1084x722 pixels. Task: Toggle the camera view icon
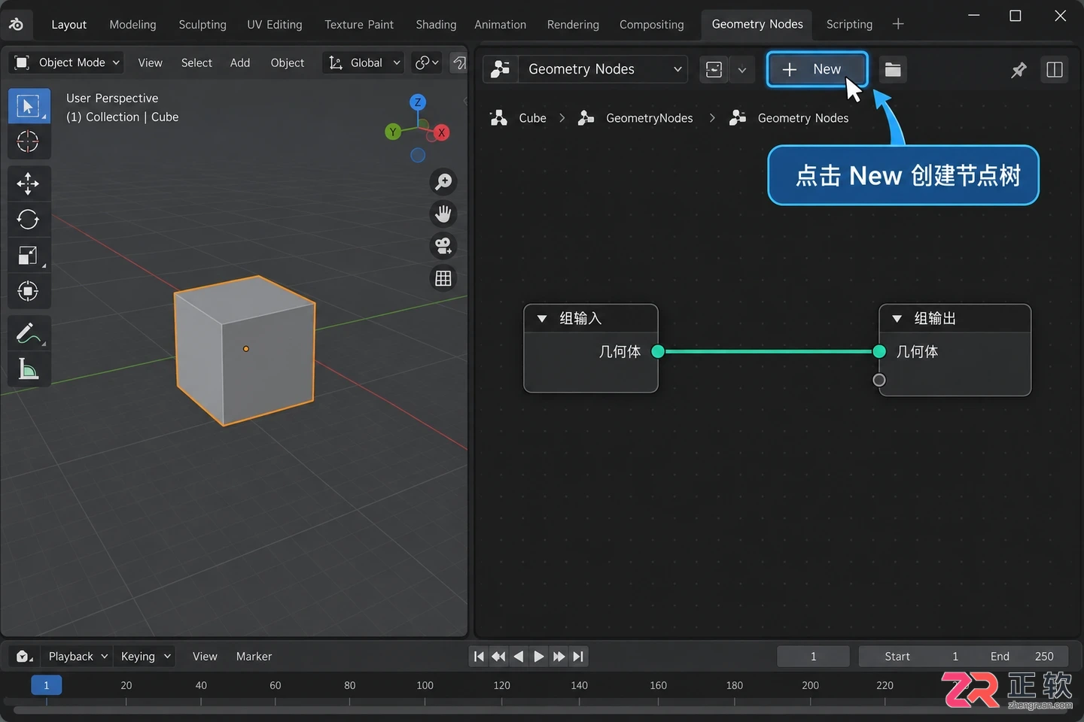click(443, 246)
